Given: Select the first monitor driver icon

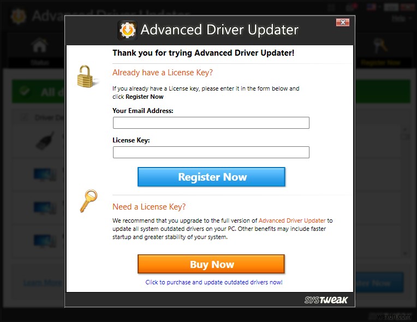Looking at the screenshot, I should [45, 175].
